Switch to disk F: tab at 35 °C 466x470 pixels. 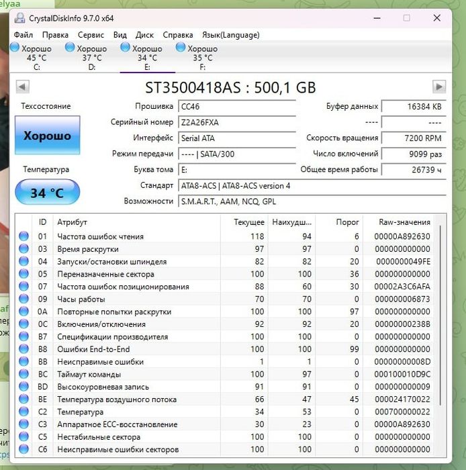pos(203,58)
